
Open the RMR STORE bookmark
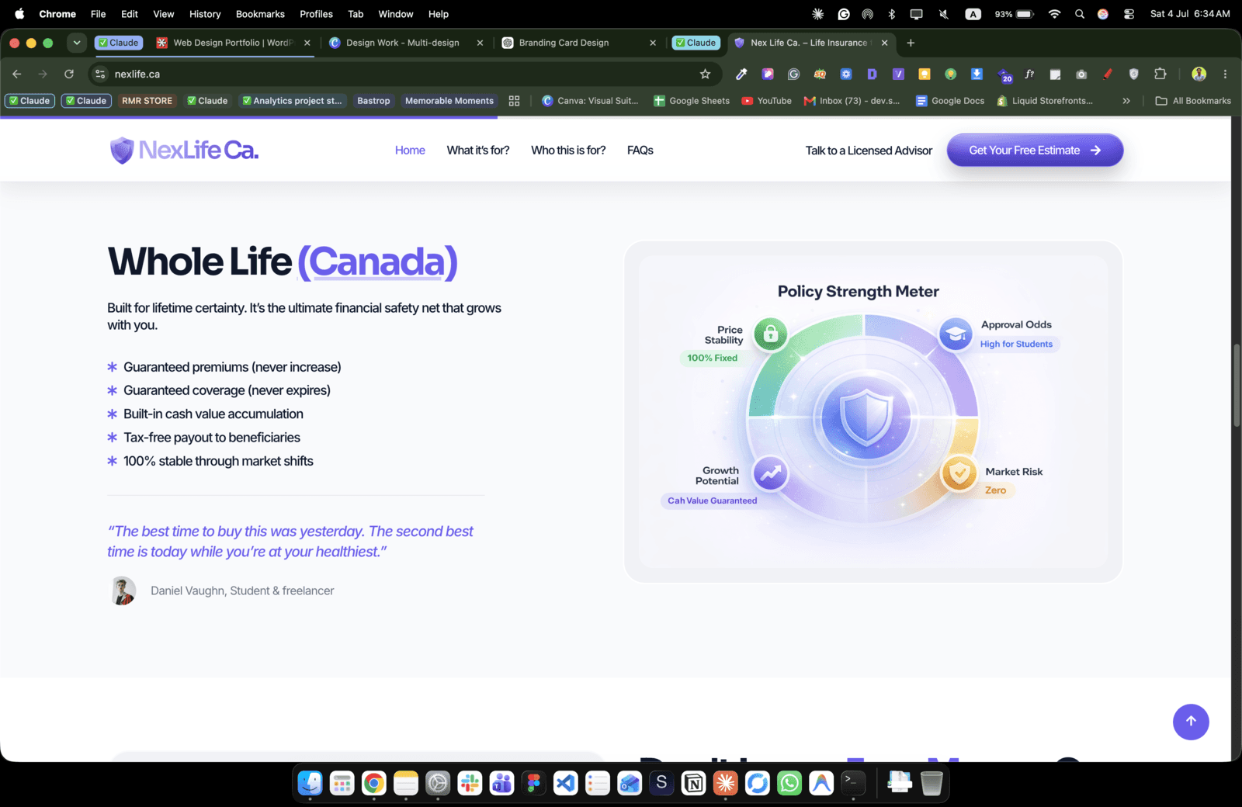[147, 101]
